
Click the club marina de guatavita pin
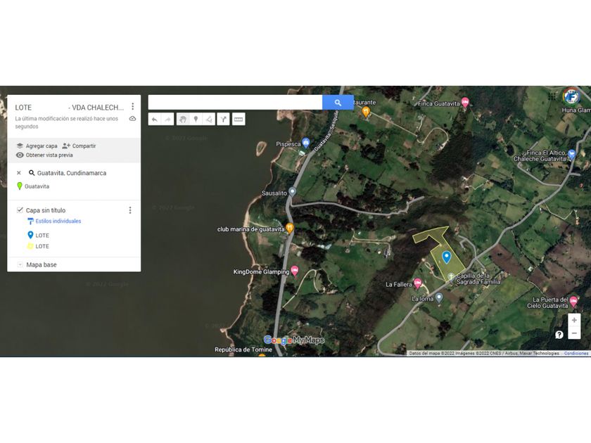(x=289, y=228)
